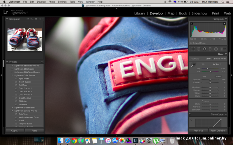Open Spotlight search in menu bar

tap(223, 2)
